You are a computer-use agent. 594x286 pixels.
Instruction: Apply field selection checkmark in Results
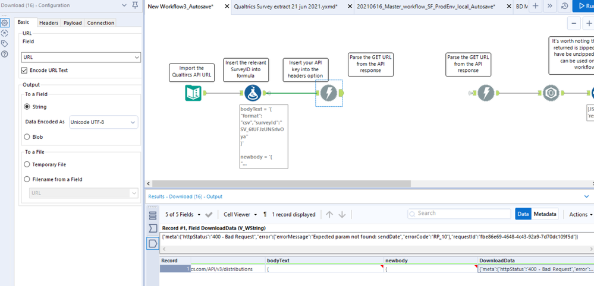pos(209,215)
